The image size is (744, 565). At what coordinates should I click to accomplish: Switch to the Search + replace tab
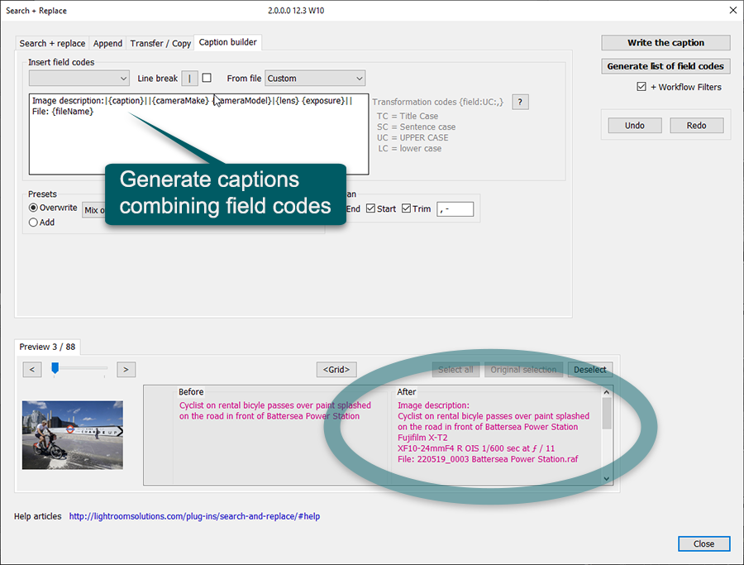tap(52, 43)
